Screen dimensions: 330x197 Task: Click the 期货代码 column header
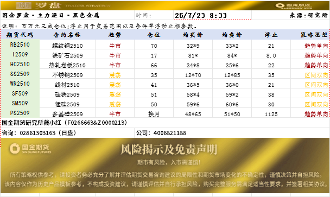[20, 35]
